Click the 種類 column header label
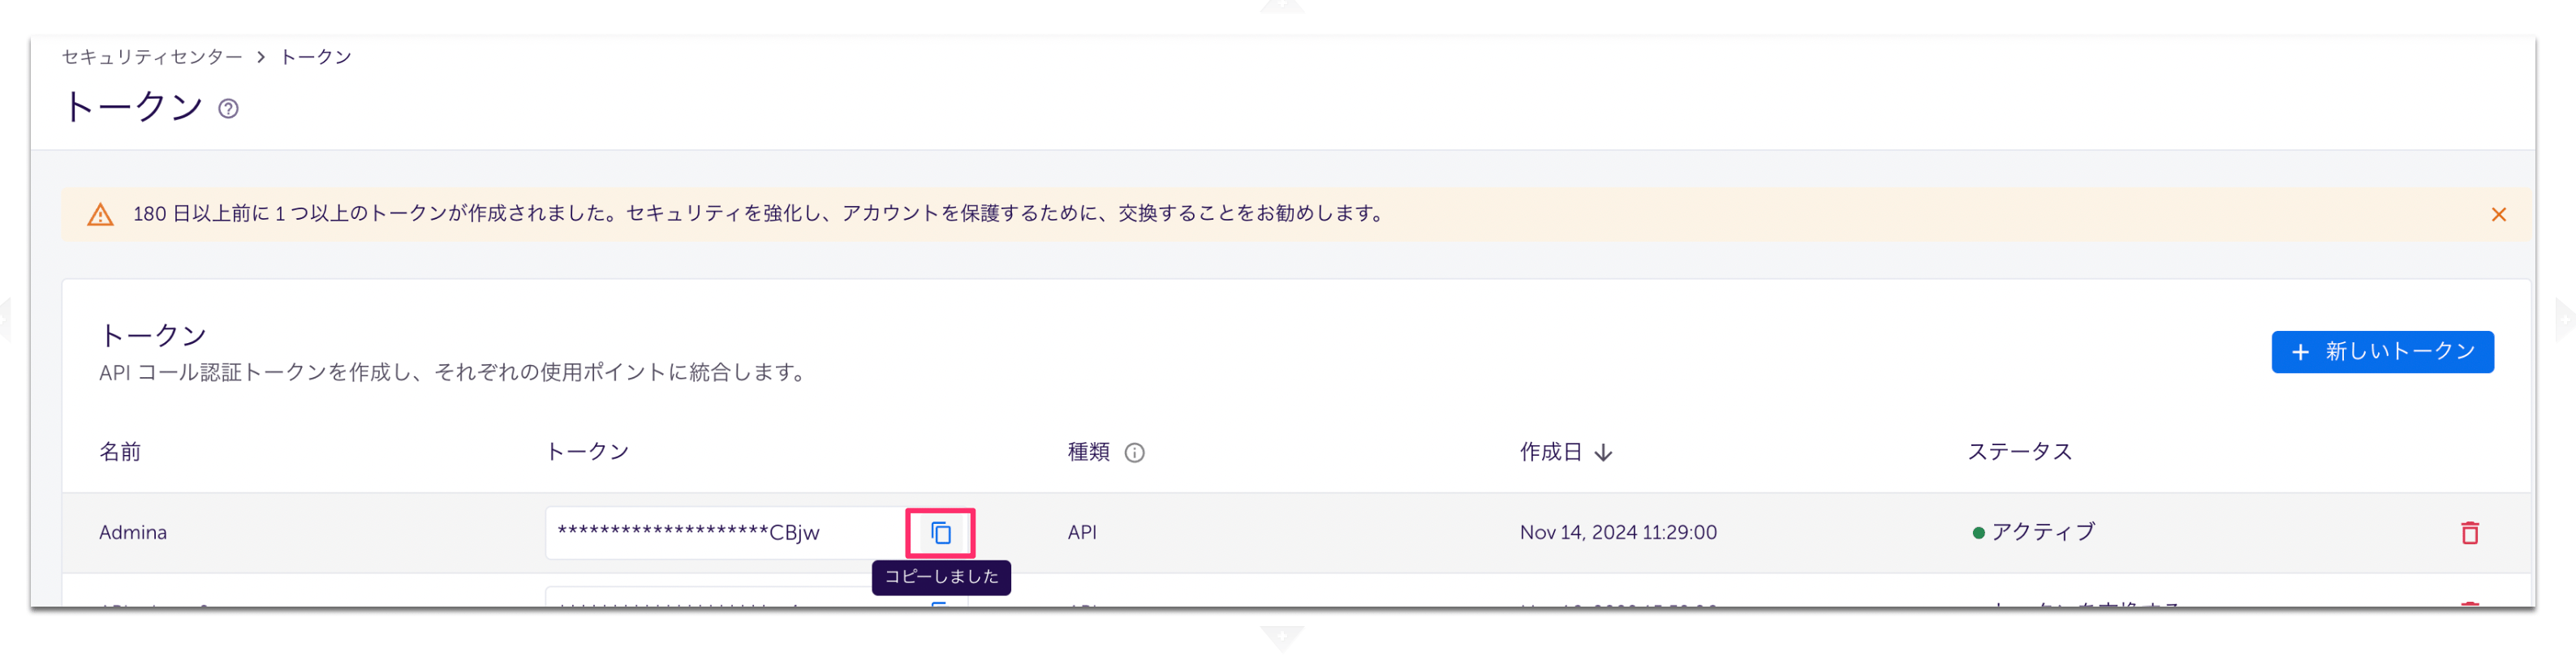The height and width of the screenshot is (665, 2576). coord(1088,453)
